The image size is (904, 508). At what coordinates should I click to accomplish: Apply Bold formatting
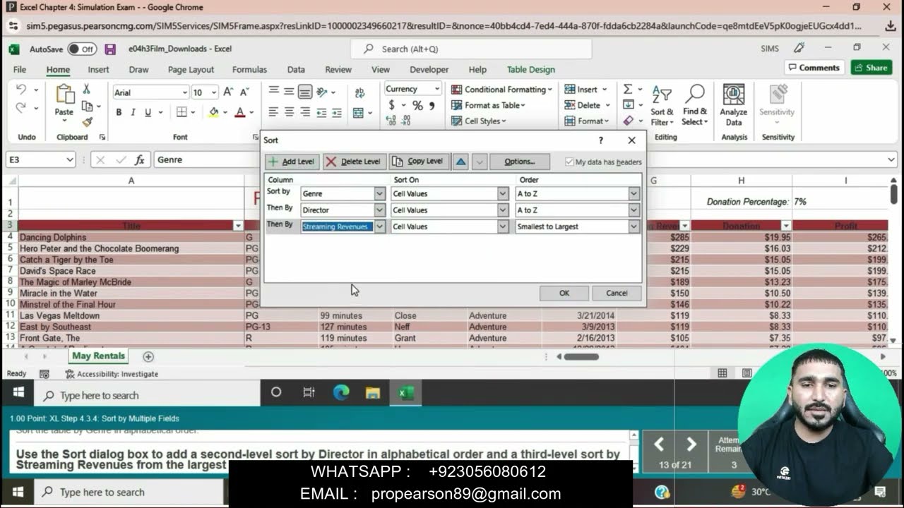[x=119, y=112]
